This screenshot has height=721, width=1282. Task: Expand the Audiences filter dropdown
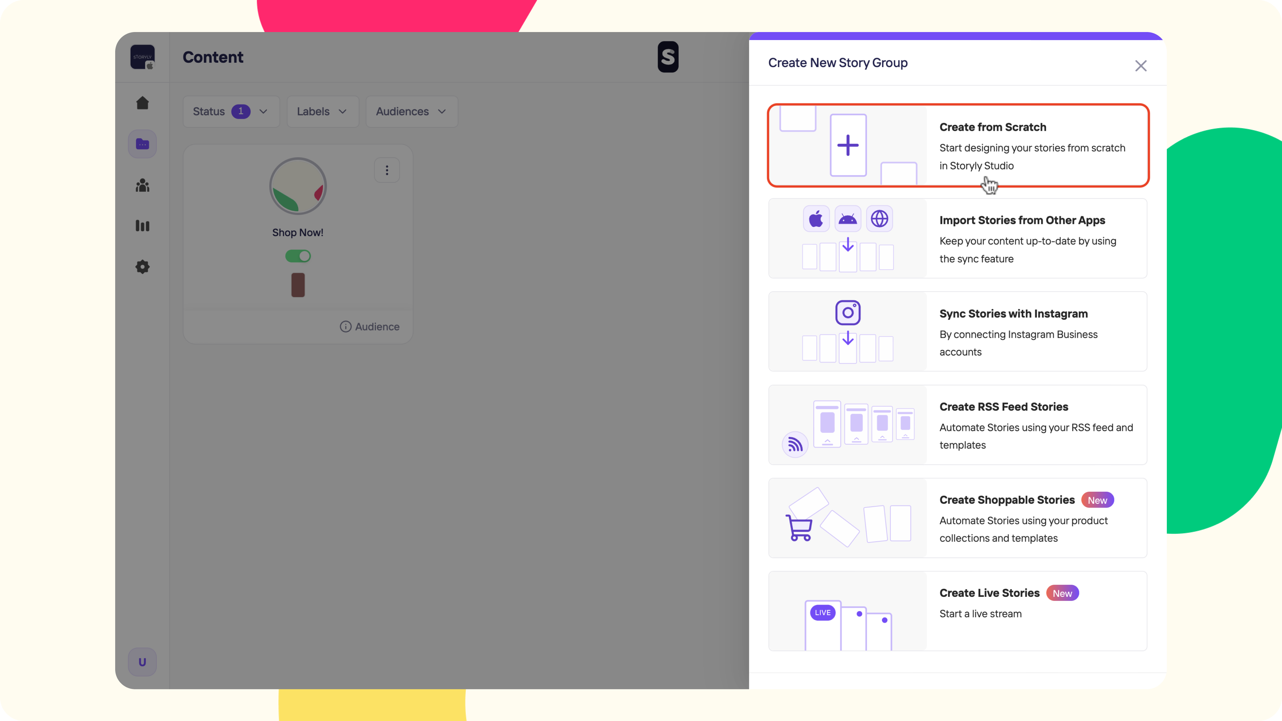(x=411, y=111)
